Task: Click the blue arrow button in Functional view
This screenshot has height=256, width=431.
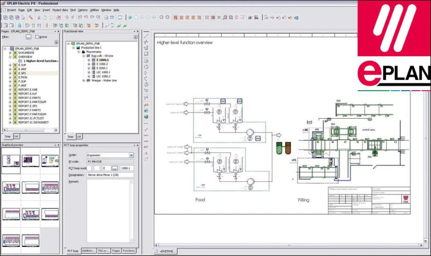Action: 136,37
